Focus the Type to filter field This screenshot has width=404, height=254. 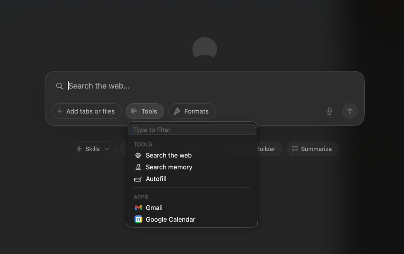tap(192, 130)
